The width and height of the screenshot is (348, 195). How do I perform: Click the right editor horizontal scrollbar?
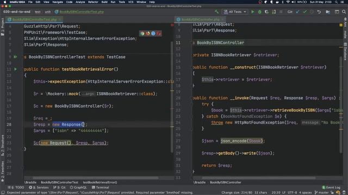(259, 178)
